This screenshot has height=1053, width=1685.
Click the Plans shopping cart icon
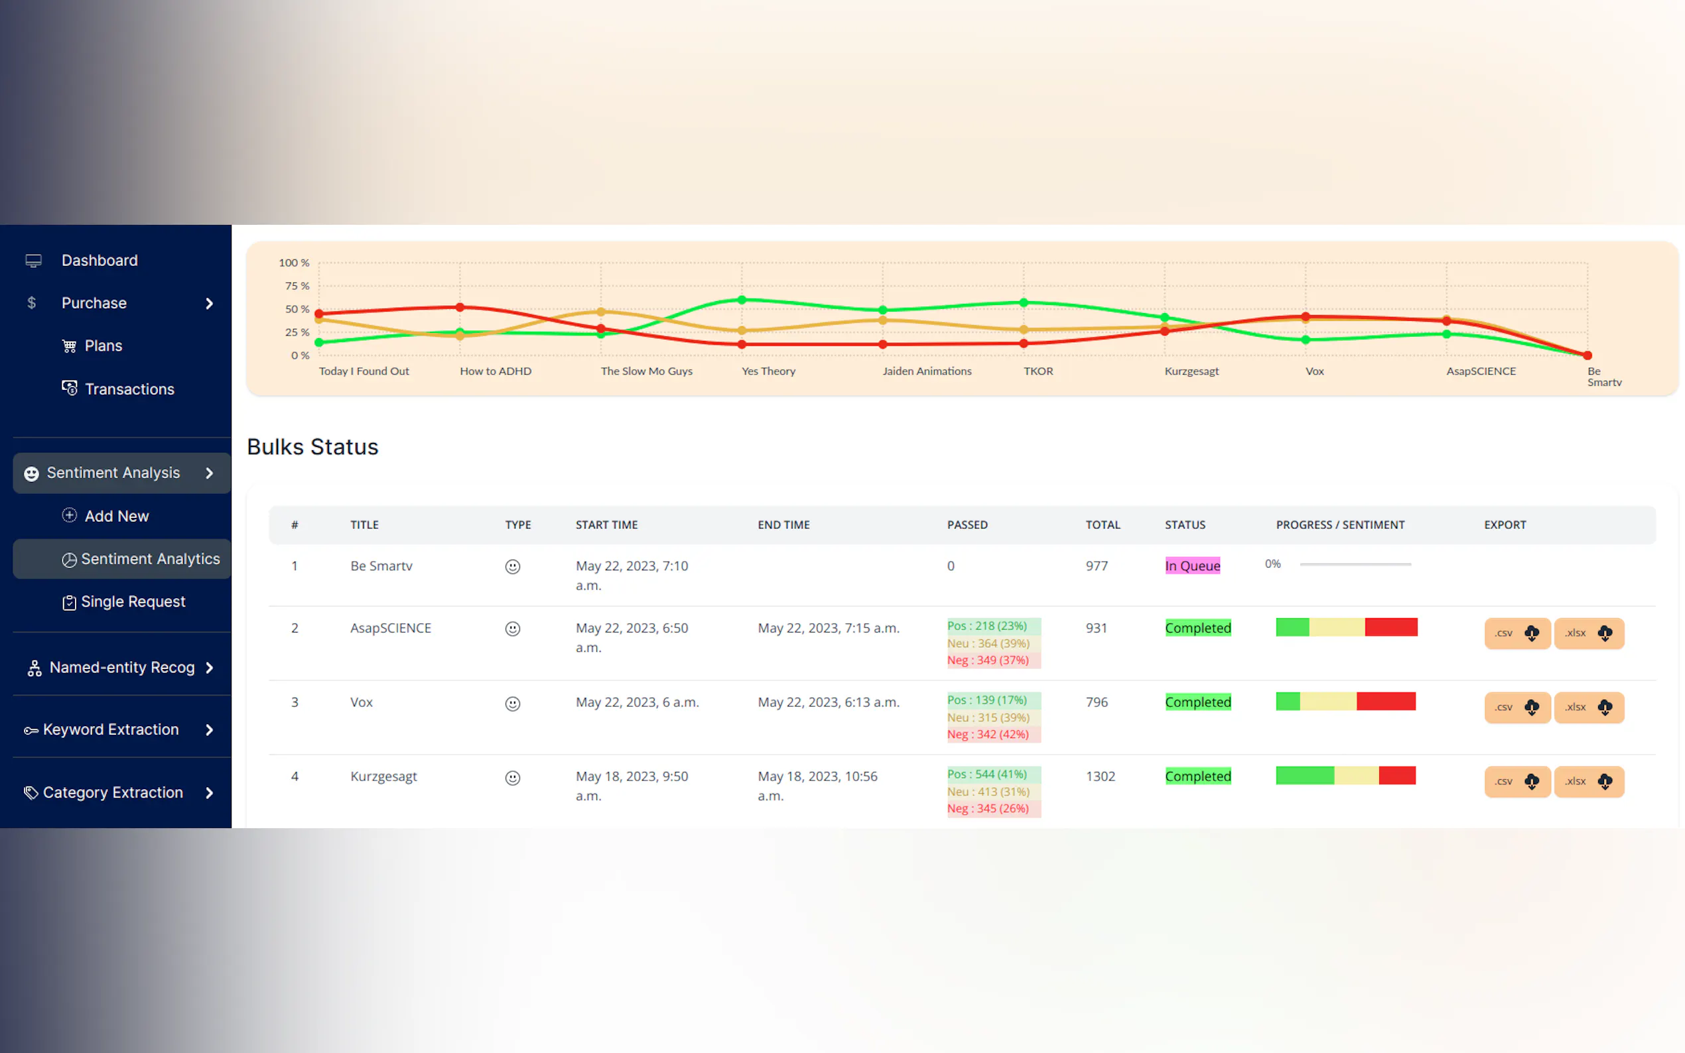(69, 346)
